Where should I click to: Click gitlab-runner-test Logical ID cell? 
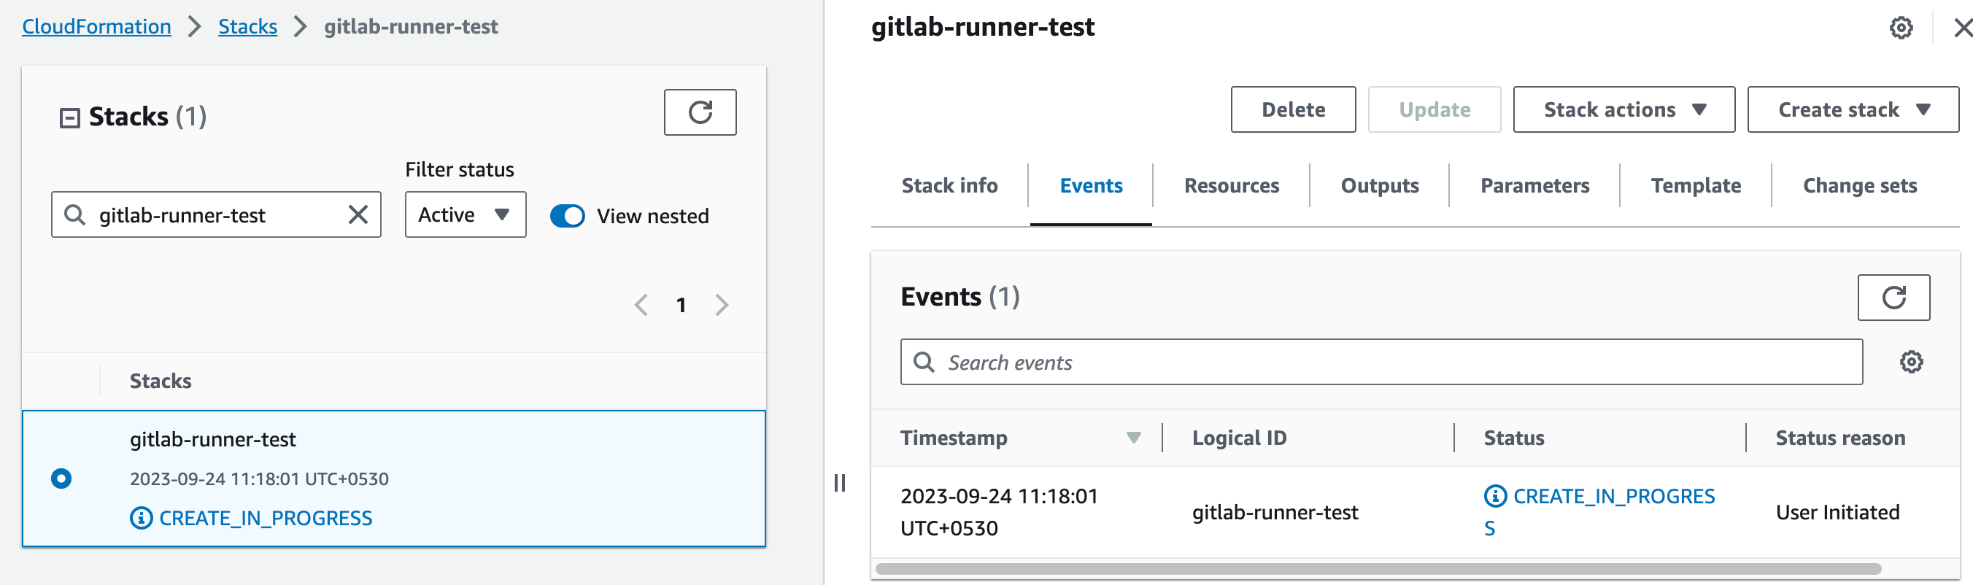[x=1275, y=512]
